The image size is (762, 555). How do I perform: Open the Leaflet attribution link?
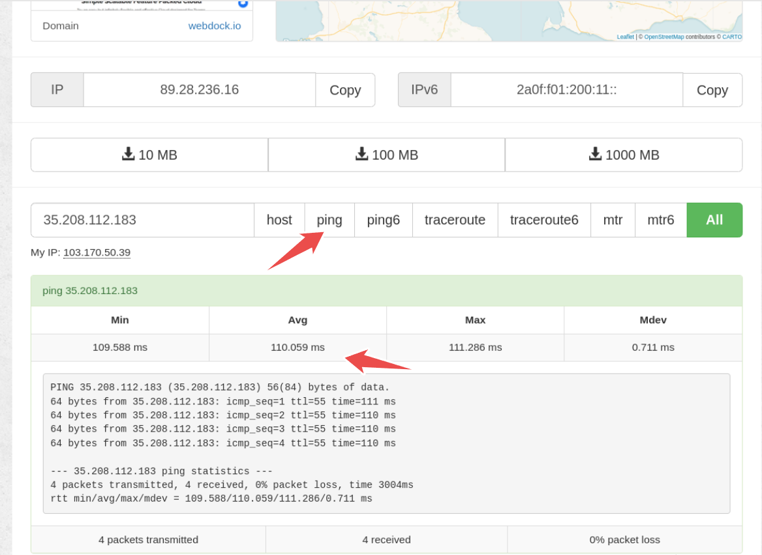tap(625, 37)
